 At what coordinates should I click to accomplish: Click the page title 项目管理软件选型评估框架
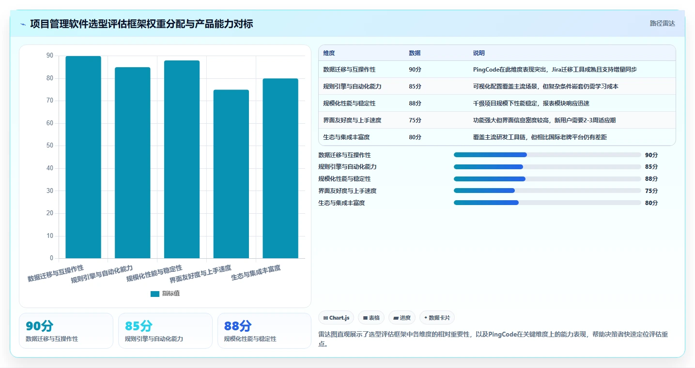point(141,24)
